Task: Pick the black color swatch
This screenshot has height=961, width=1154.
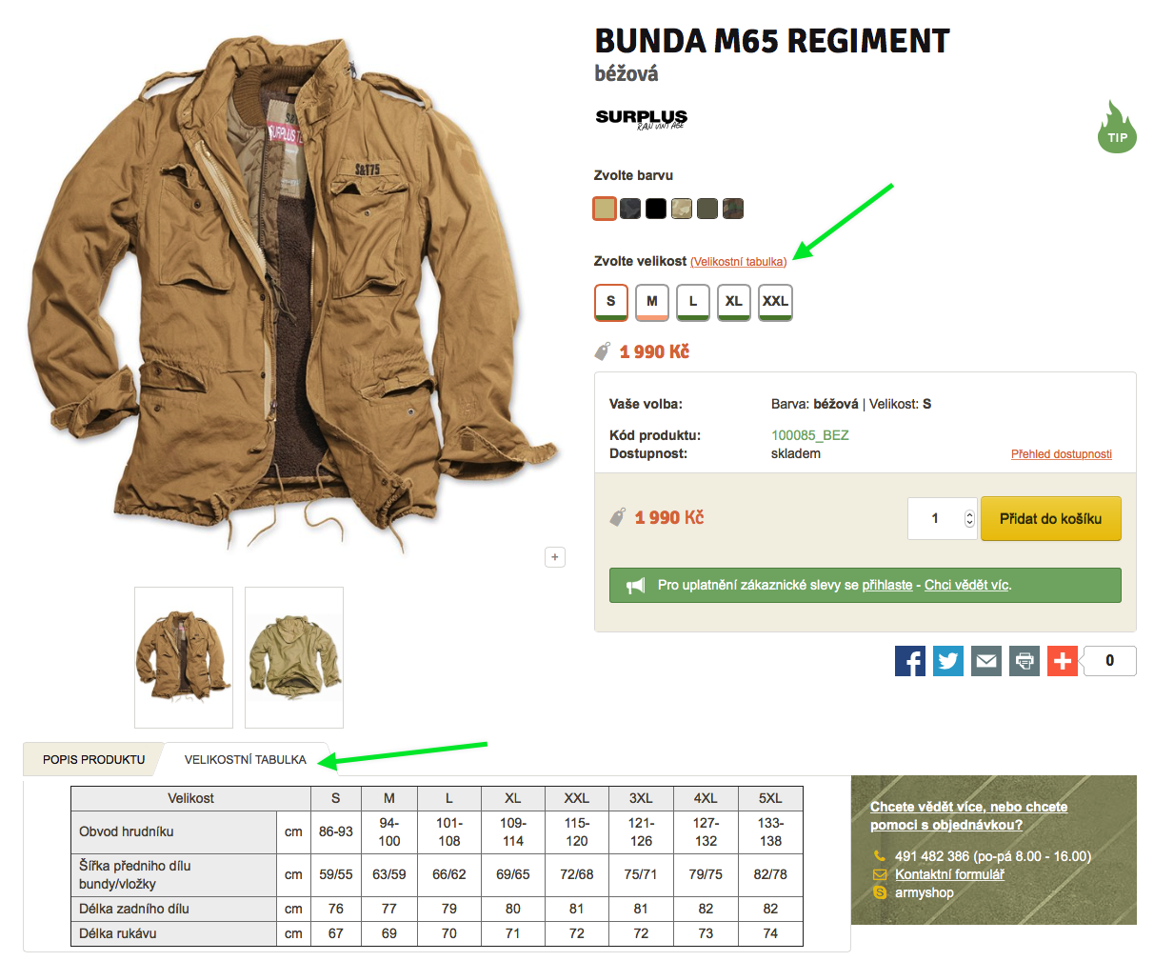Action: click(656, 209)
